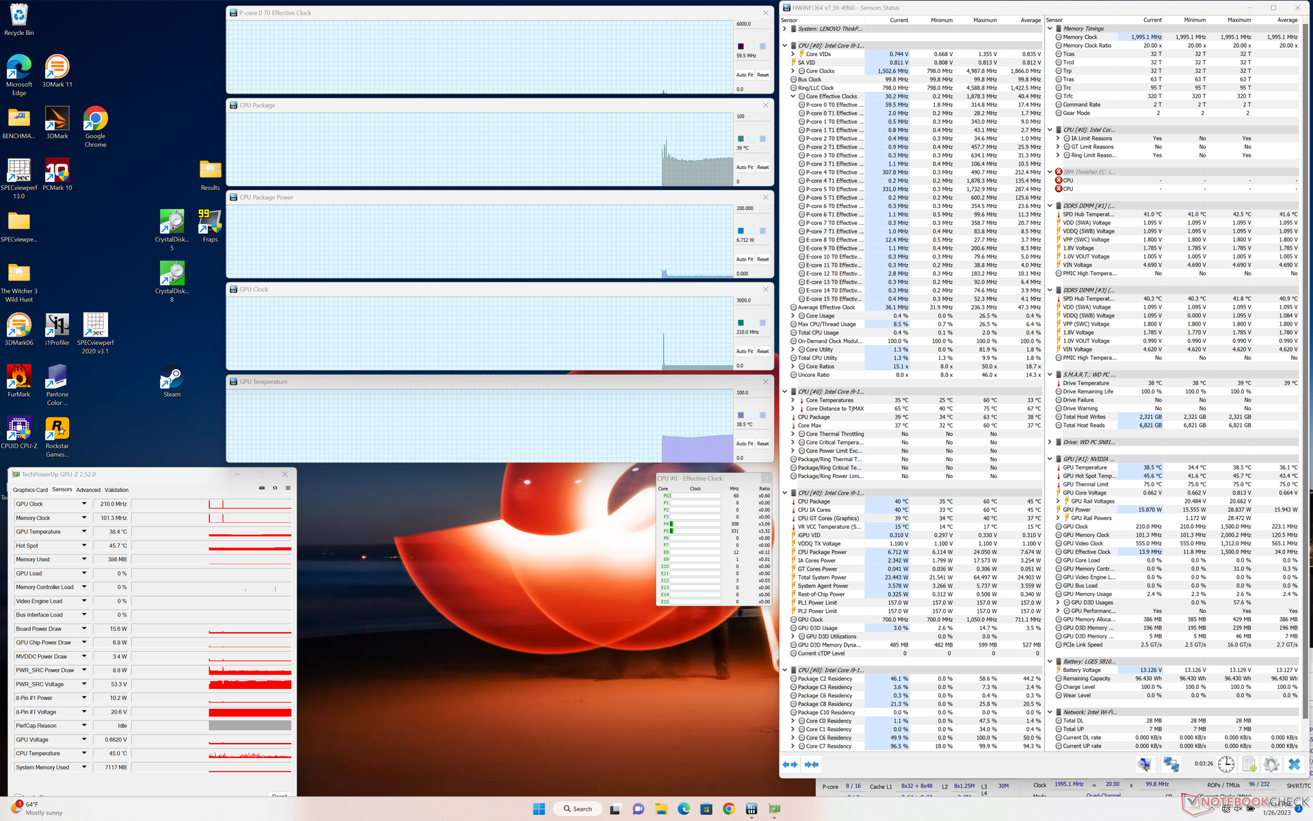Image resolution: width=1313 pixels, height=821 pixels.
Task: Collapse Core Effective Clocks tree in HWiNFO
Action: click(793, 96)
